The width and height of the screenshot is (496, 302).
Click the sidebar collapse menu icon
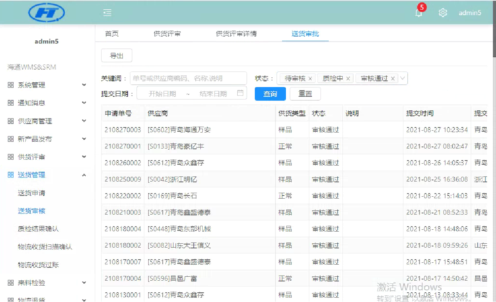point(107,13)
